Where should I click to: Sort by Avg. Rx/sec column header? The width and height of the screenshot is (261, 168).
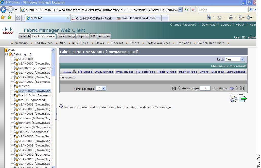click(x=104, y=72)
